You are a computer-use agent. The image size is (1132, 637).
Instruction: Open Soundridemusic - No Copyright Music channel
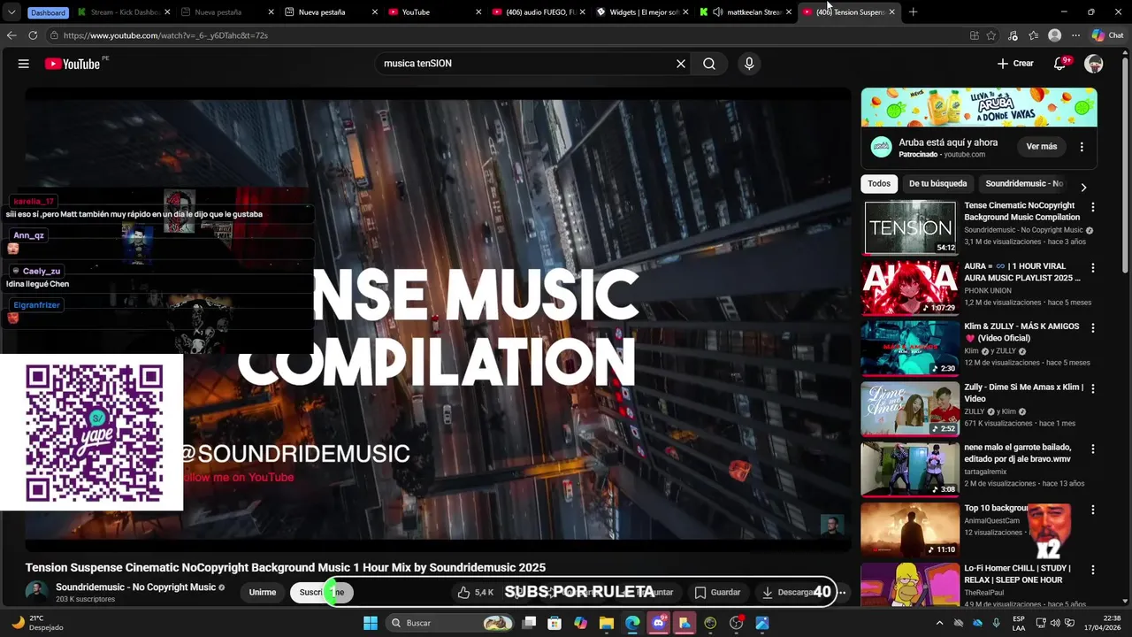[x=135, y=587]
